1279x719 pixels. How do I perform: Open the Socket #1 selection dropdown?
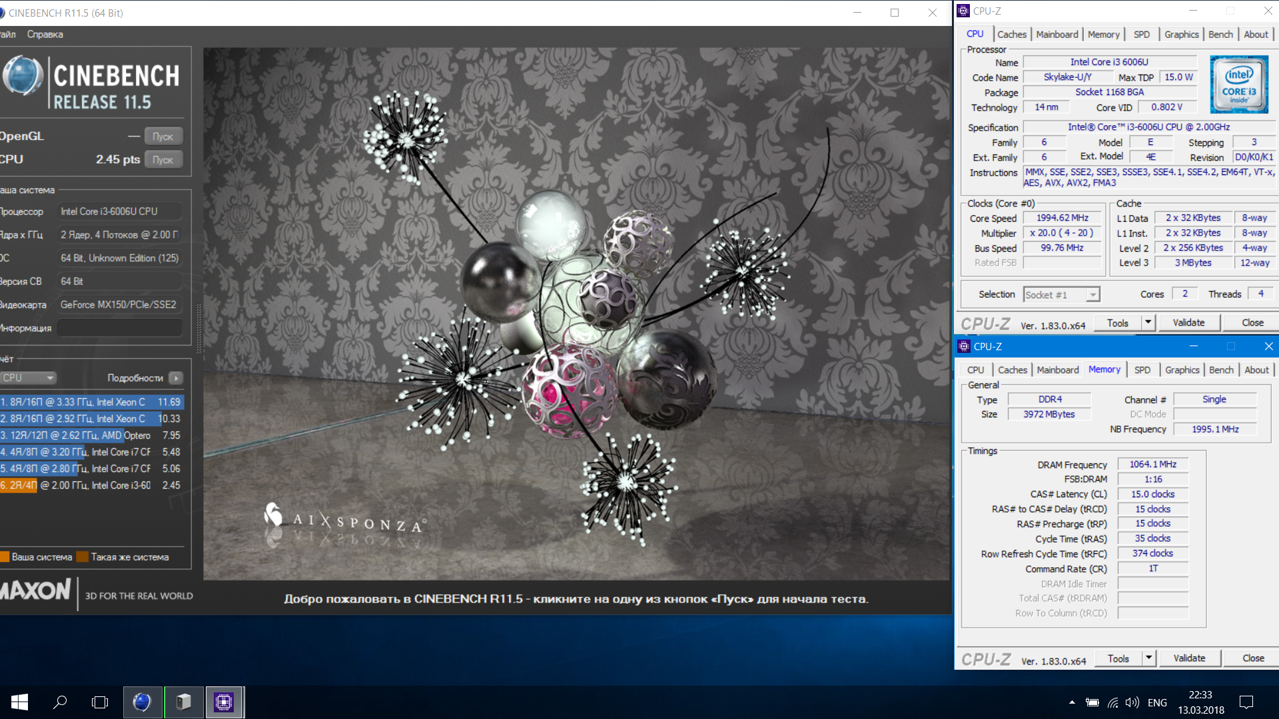[x=1061, y=294]
